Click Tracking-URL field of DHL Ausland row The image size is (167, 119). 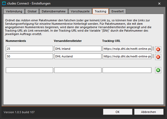click(x=127, y=56)
